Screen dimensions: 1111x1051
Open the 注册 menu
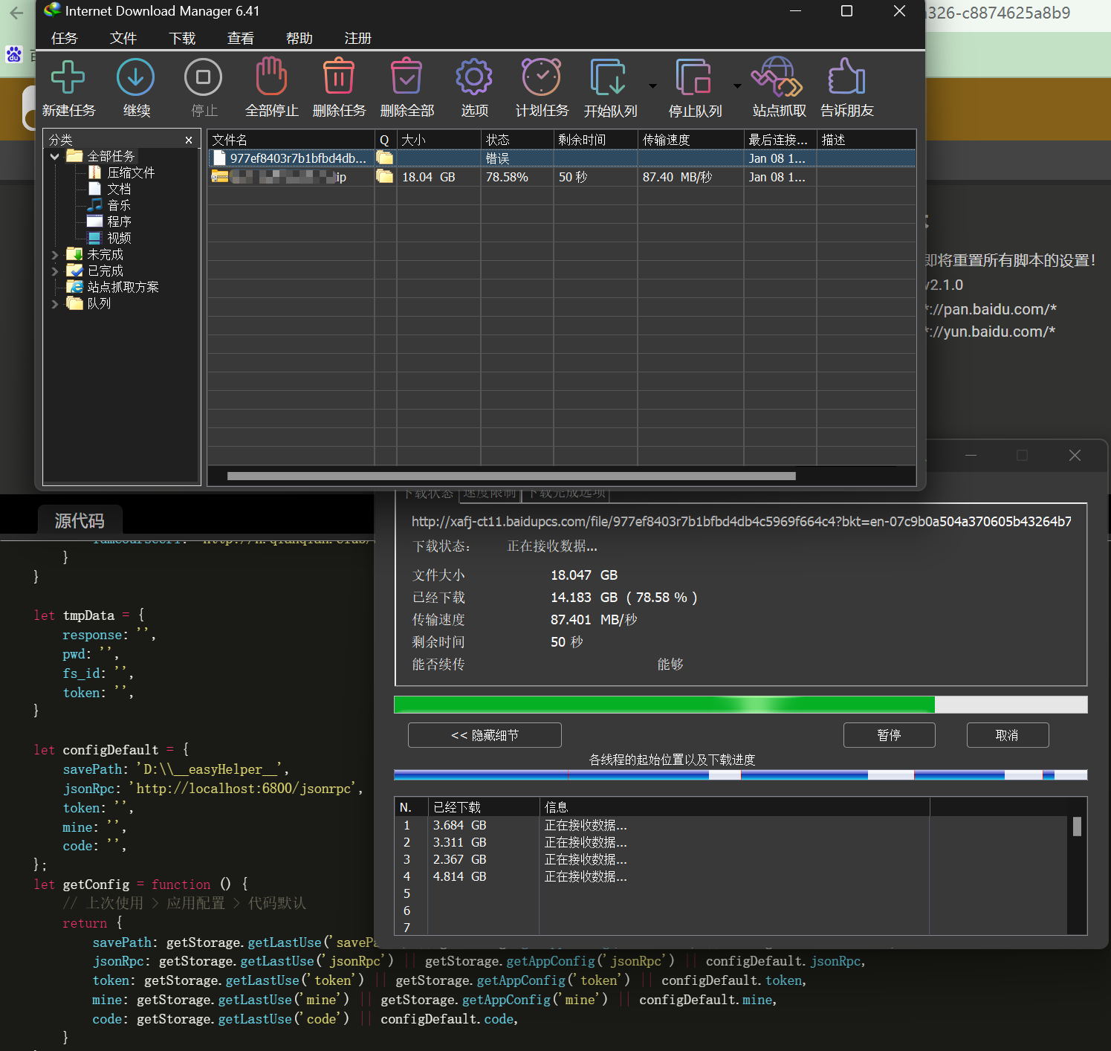point(358,38)
